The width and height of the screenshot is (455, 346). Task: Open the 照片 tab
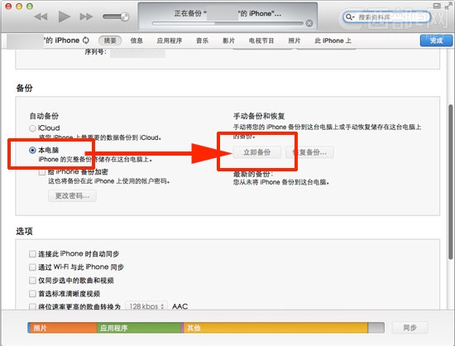295,41
